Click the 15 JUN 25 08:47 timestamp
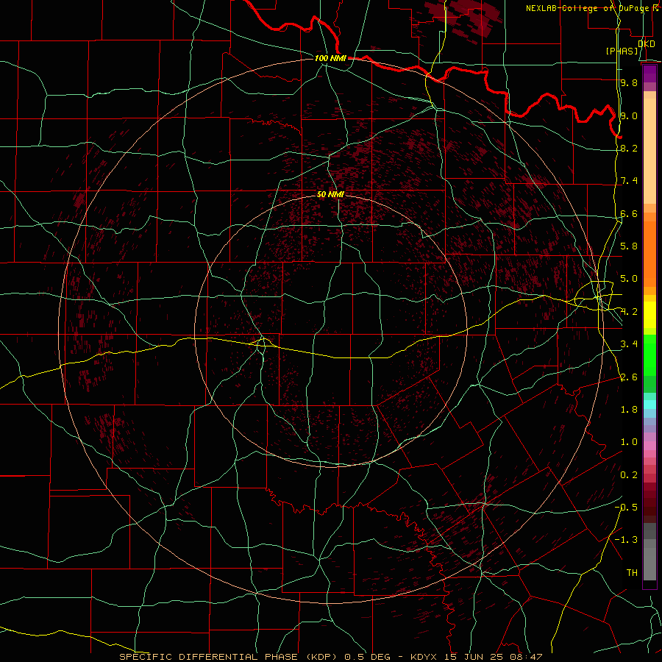The width and height of the screenshot is (662, 662). point(494,657)
